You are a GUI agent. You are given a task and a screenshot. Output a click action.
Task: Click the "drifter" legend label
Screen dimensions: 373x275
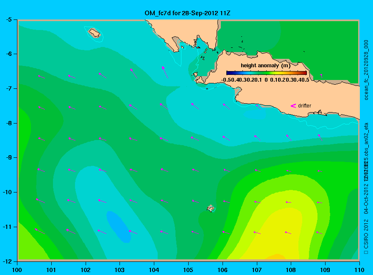304,106
